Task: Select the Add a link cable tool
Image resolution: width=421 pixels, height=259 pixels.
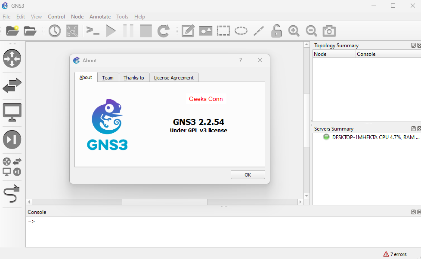Action: 12,194
